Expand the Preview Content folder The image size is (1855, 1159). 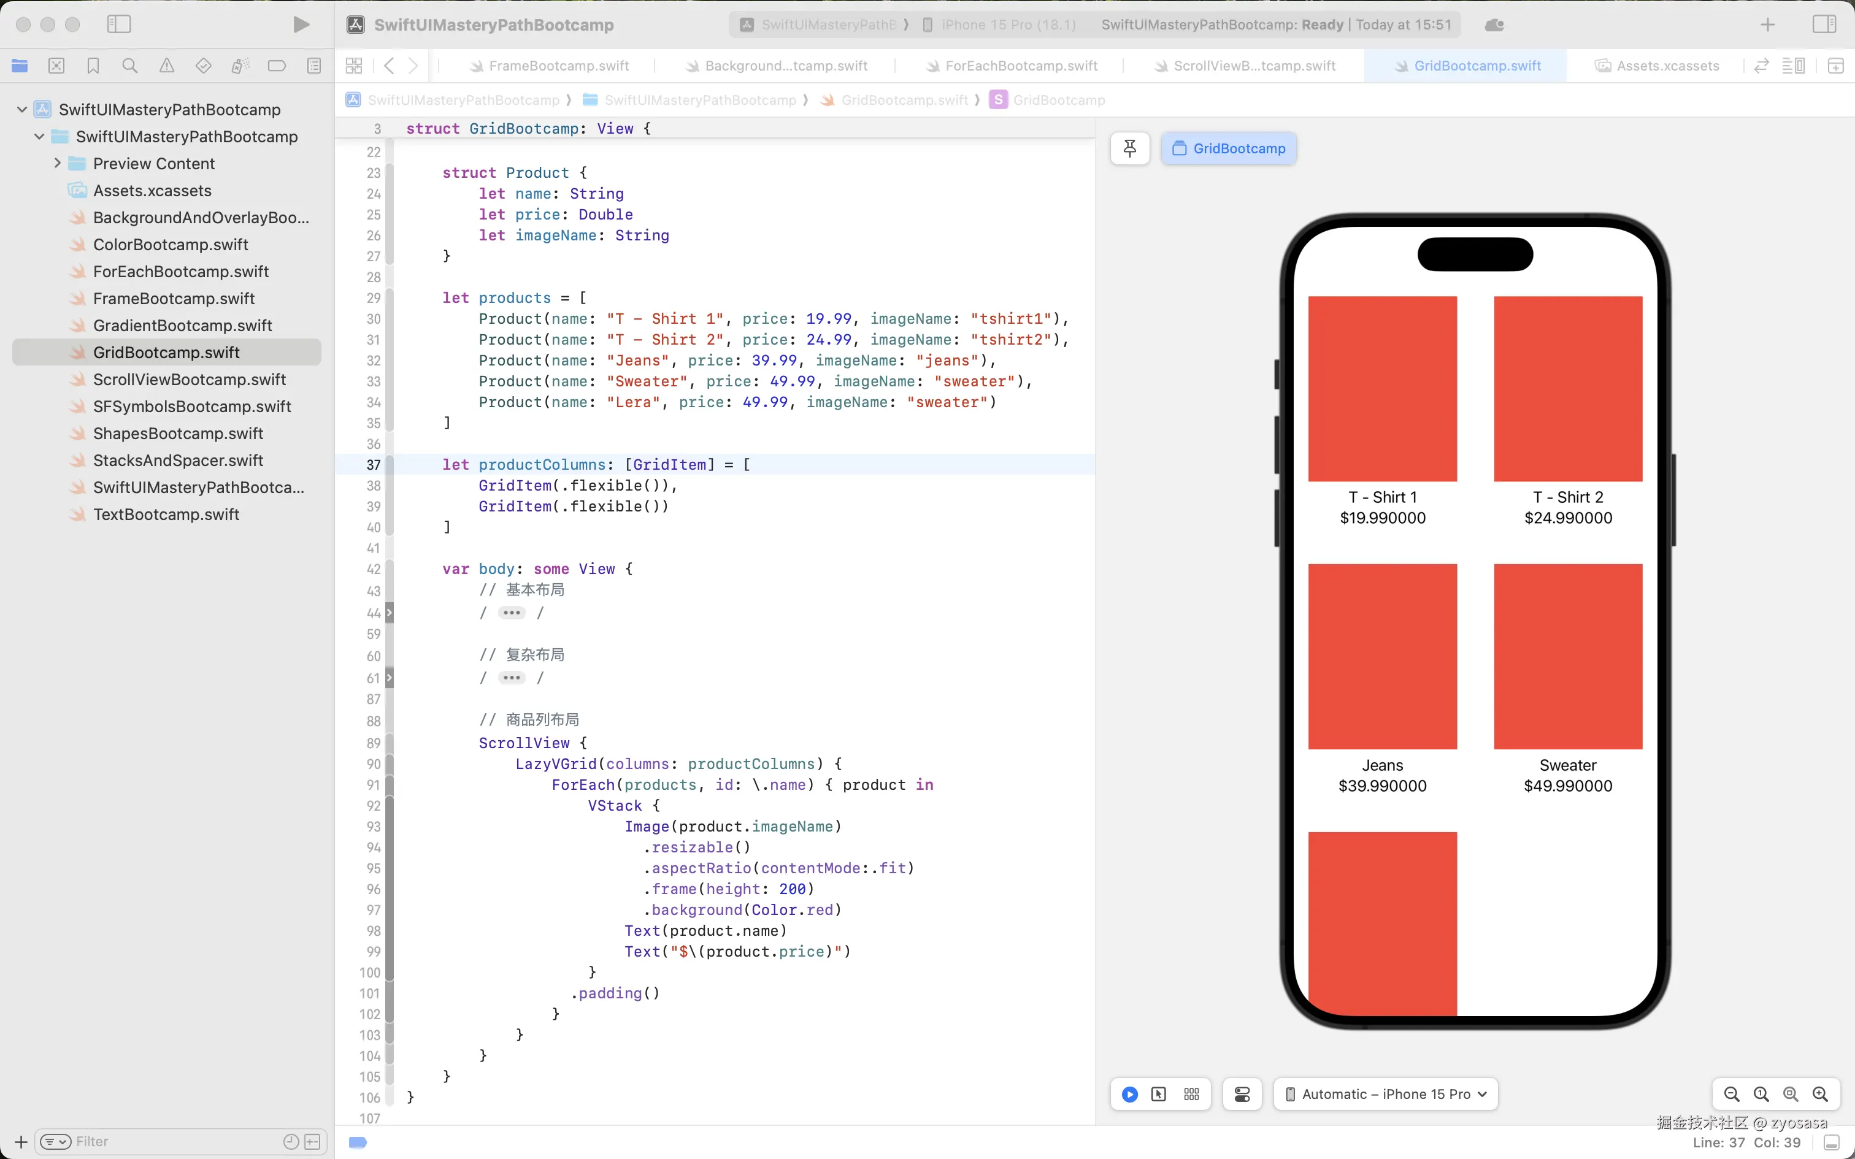pos(58,163)
